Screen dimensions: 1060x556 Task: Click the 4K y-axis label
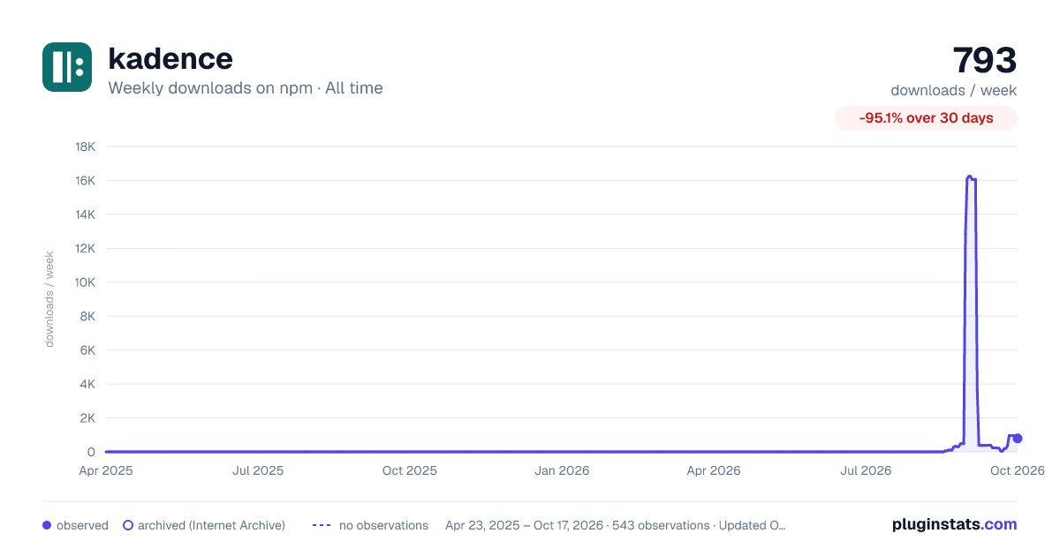click(x=88, y=384)
